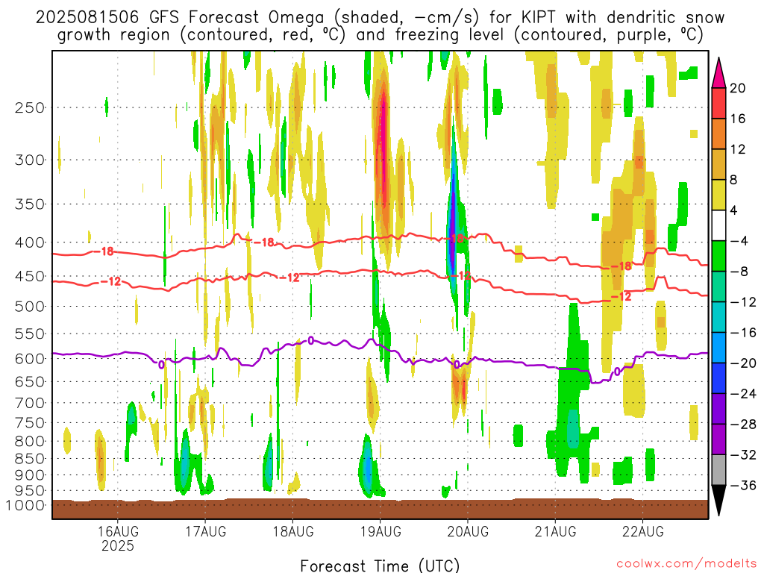Click the chart title second line
This screenshot has width=764, height=573.
(x=380, y=35)
